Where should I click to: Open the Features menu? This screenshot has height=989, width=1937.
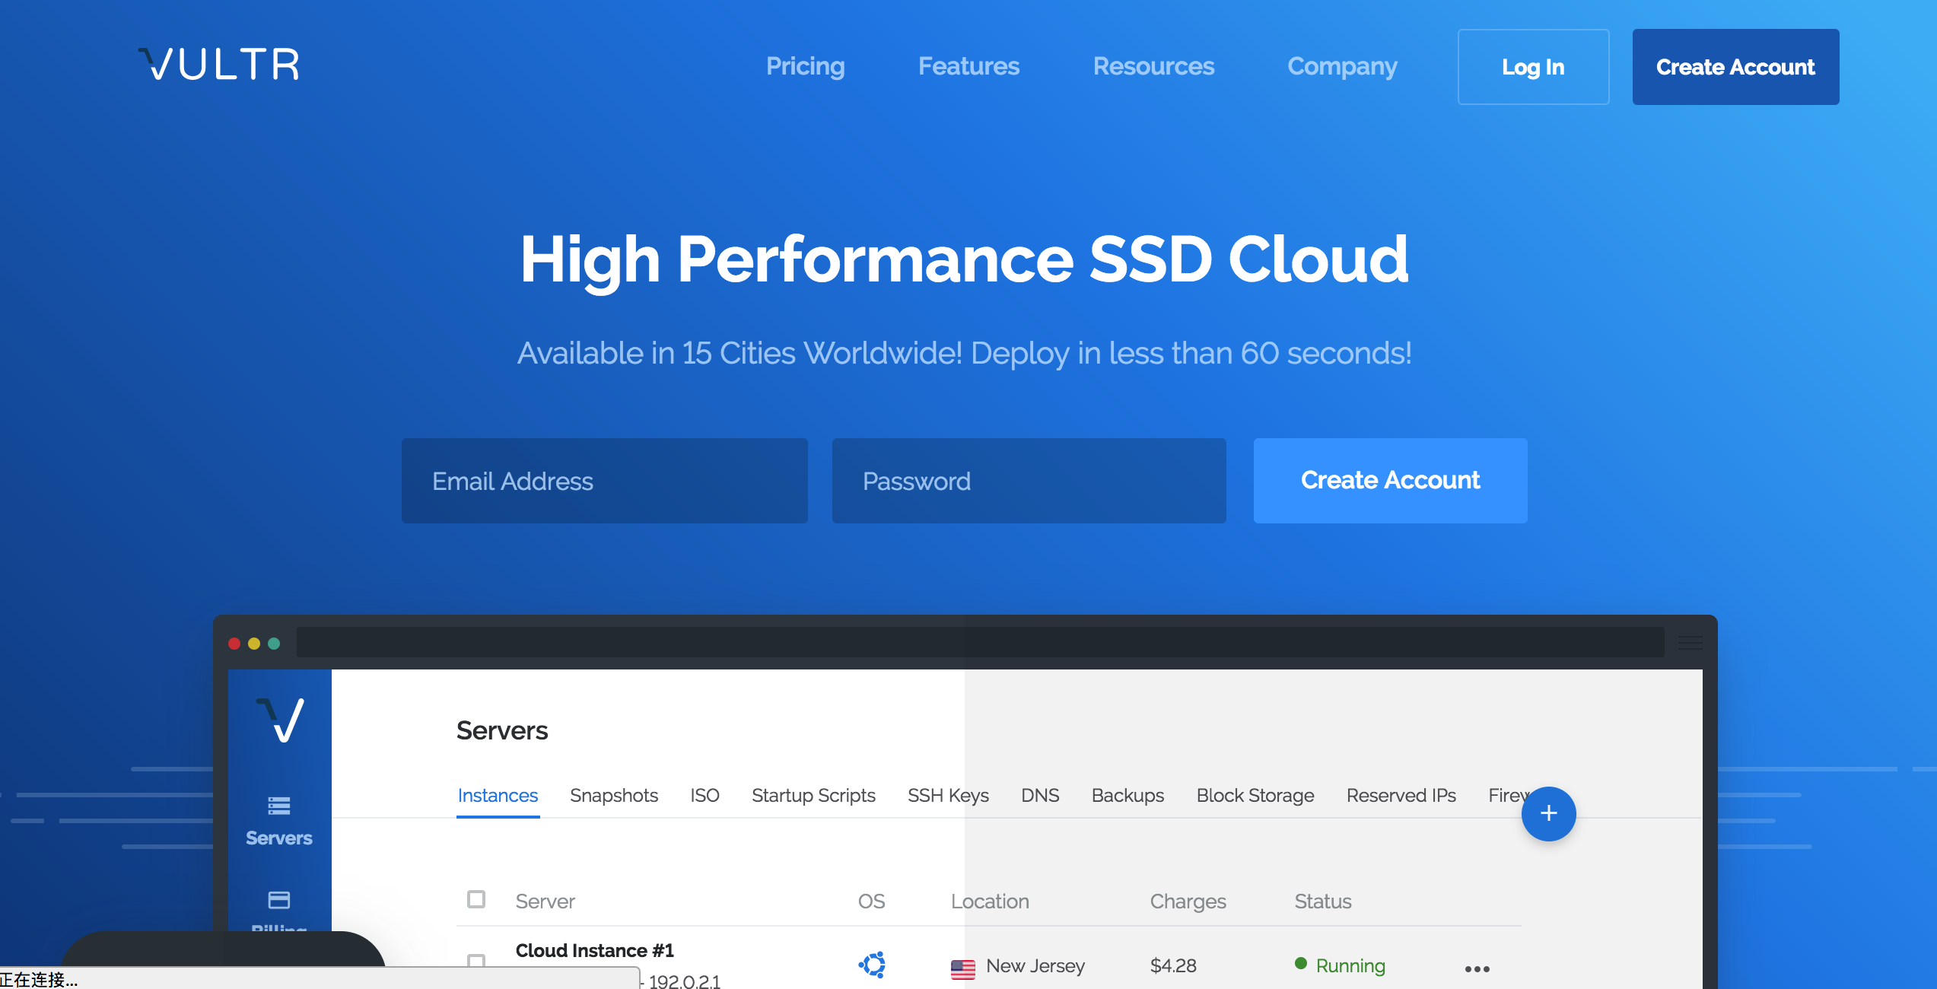point(968,66)
